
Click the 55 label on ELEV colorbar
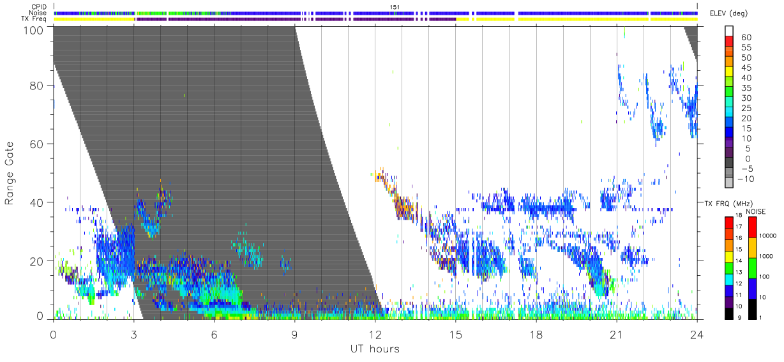tap(746, 47)
